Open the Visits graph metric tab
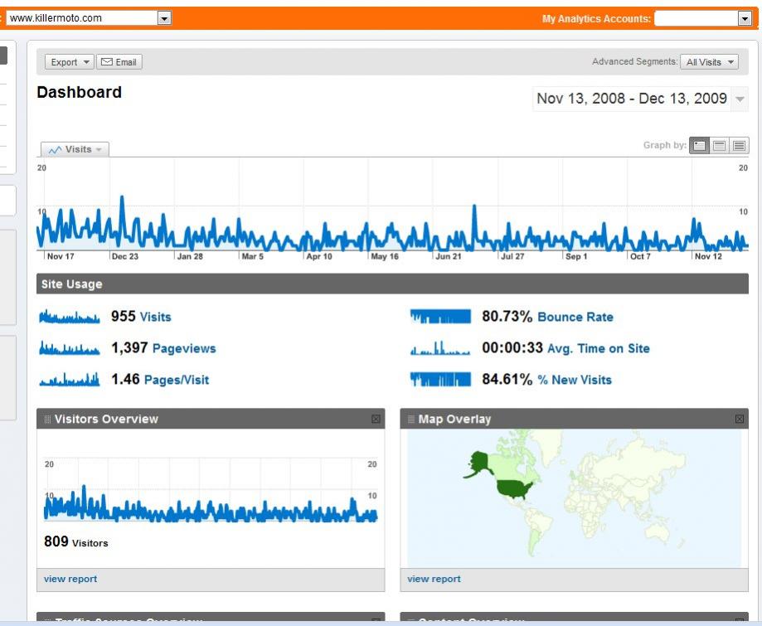 point(75,150)
